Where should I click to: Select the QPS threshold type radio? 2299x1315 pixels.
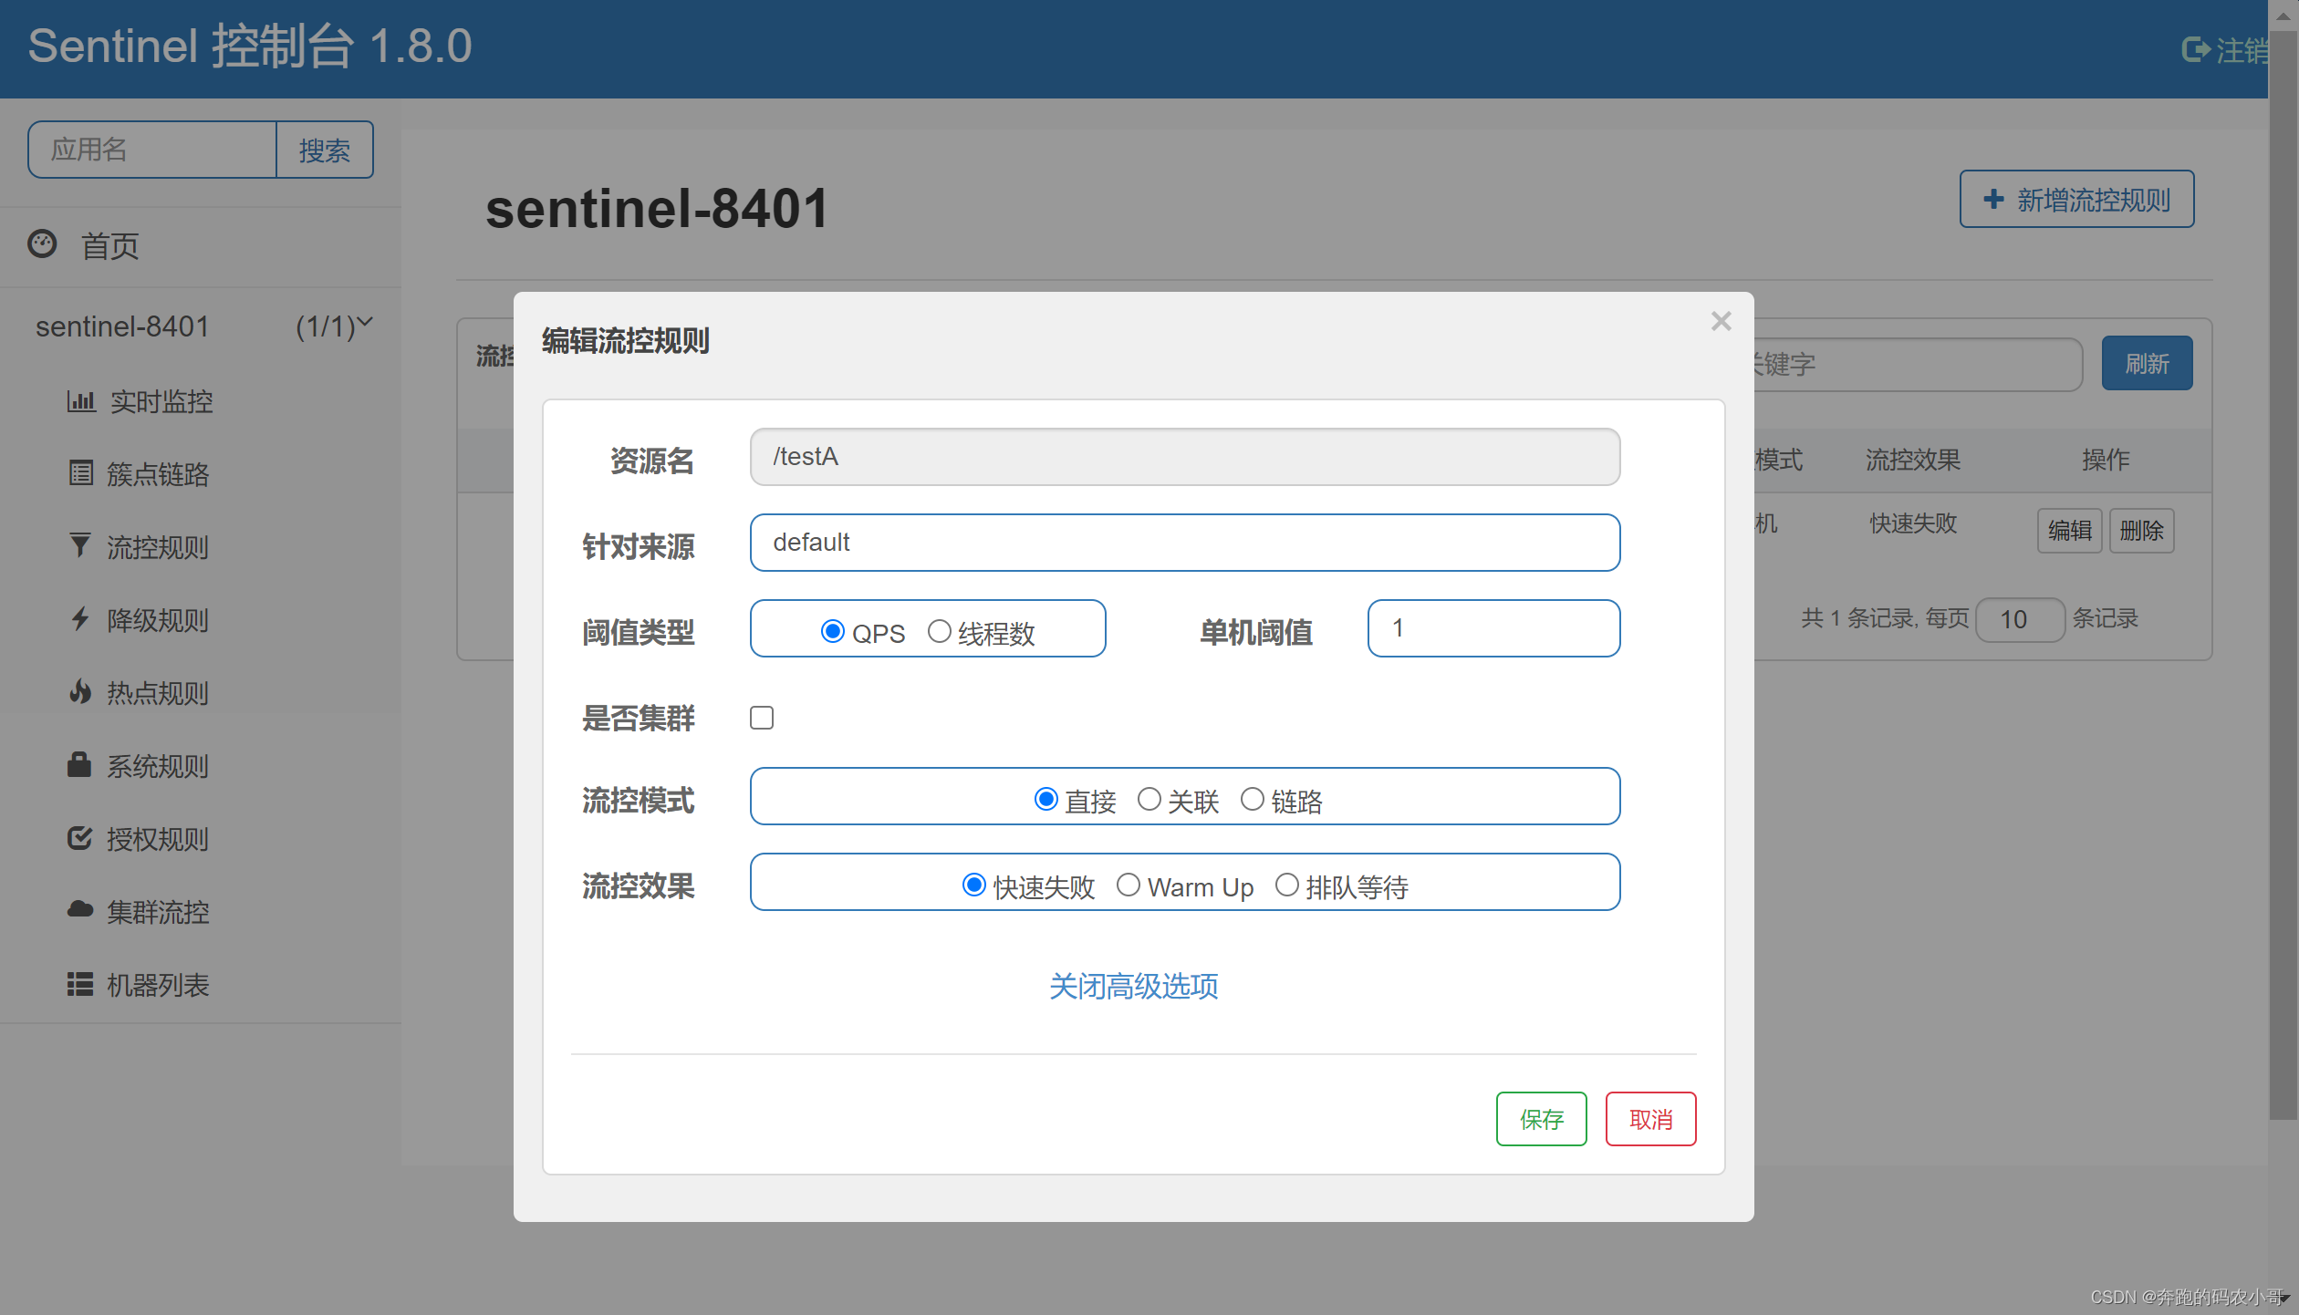pyautogui.click(x=832, y=631)
